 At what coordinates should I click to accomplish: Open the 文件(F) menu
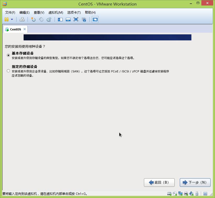coord(10,12)
